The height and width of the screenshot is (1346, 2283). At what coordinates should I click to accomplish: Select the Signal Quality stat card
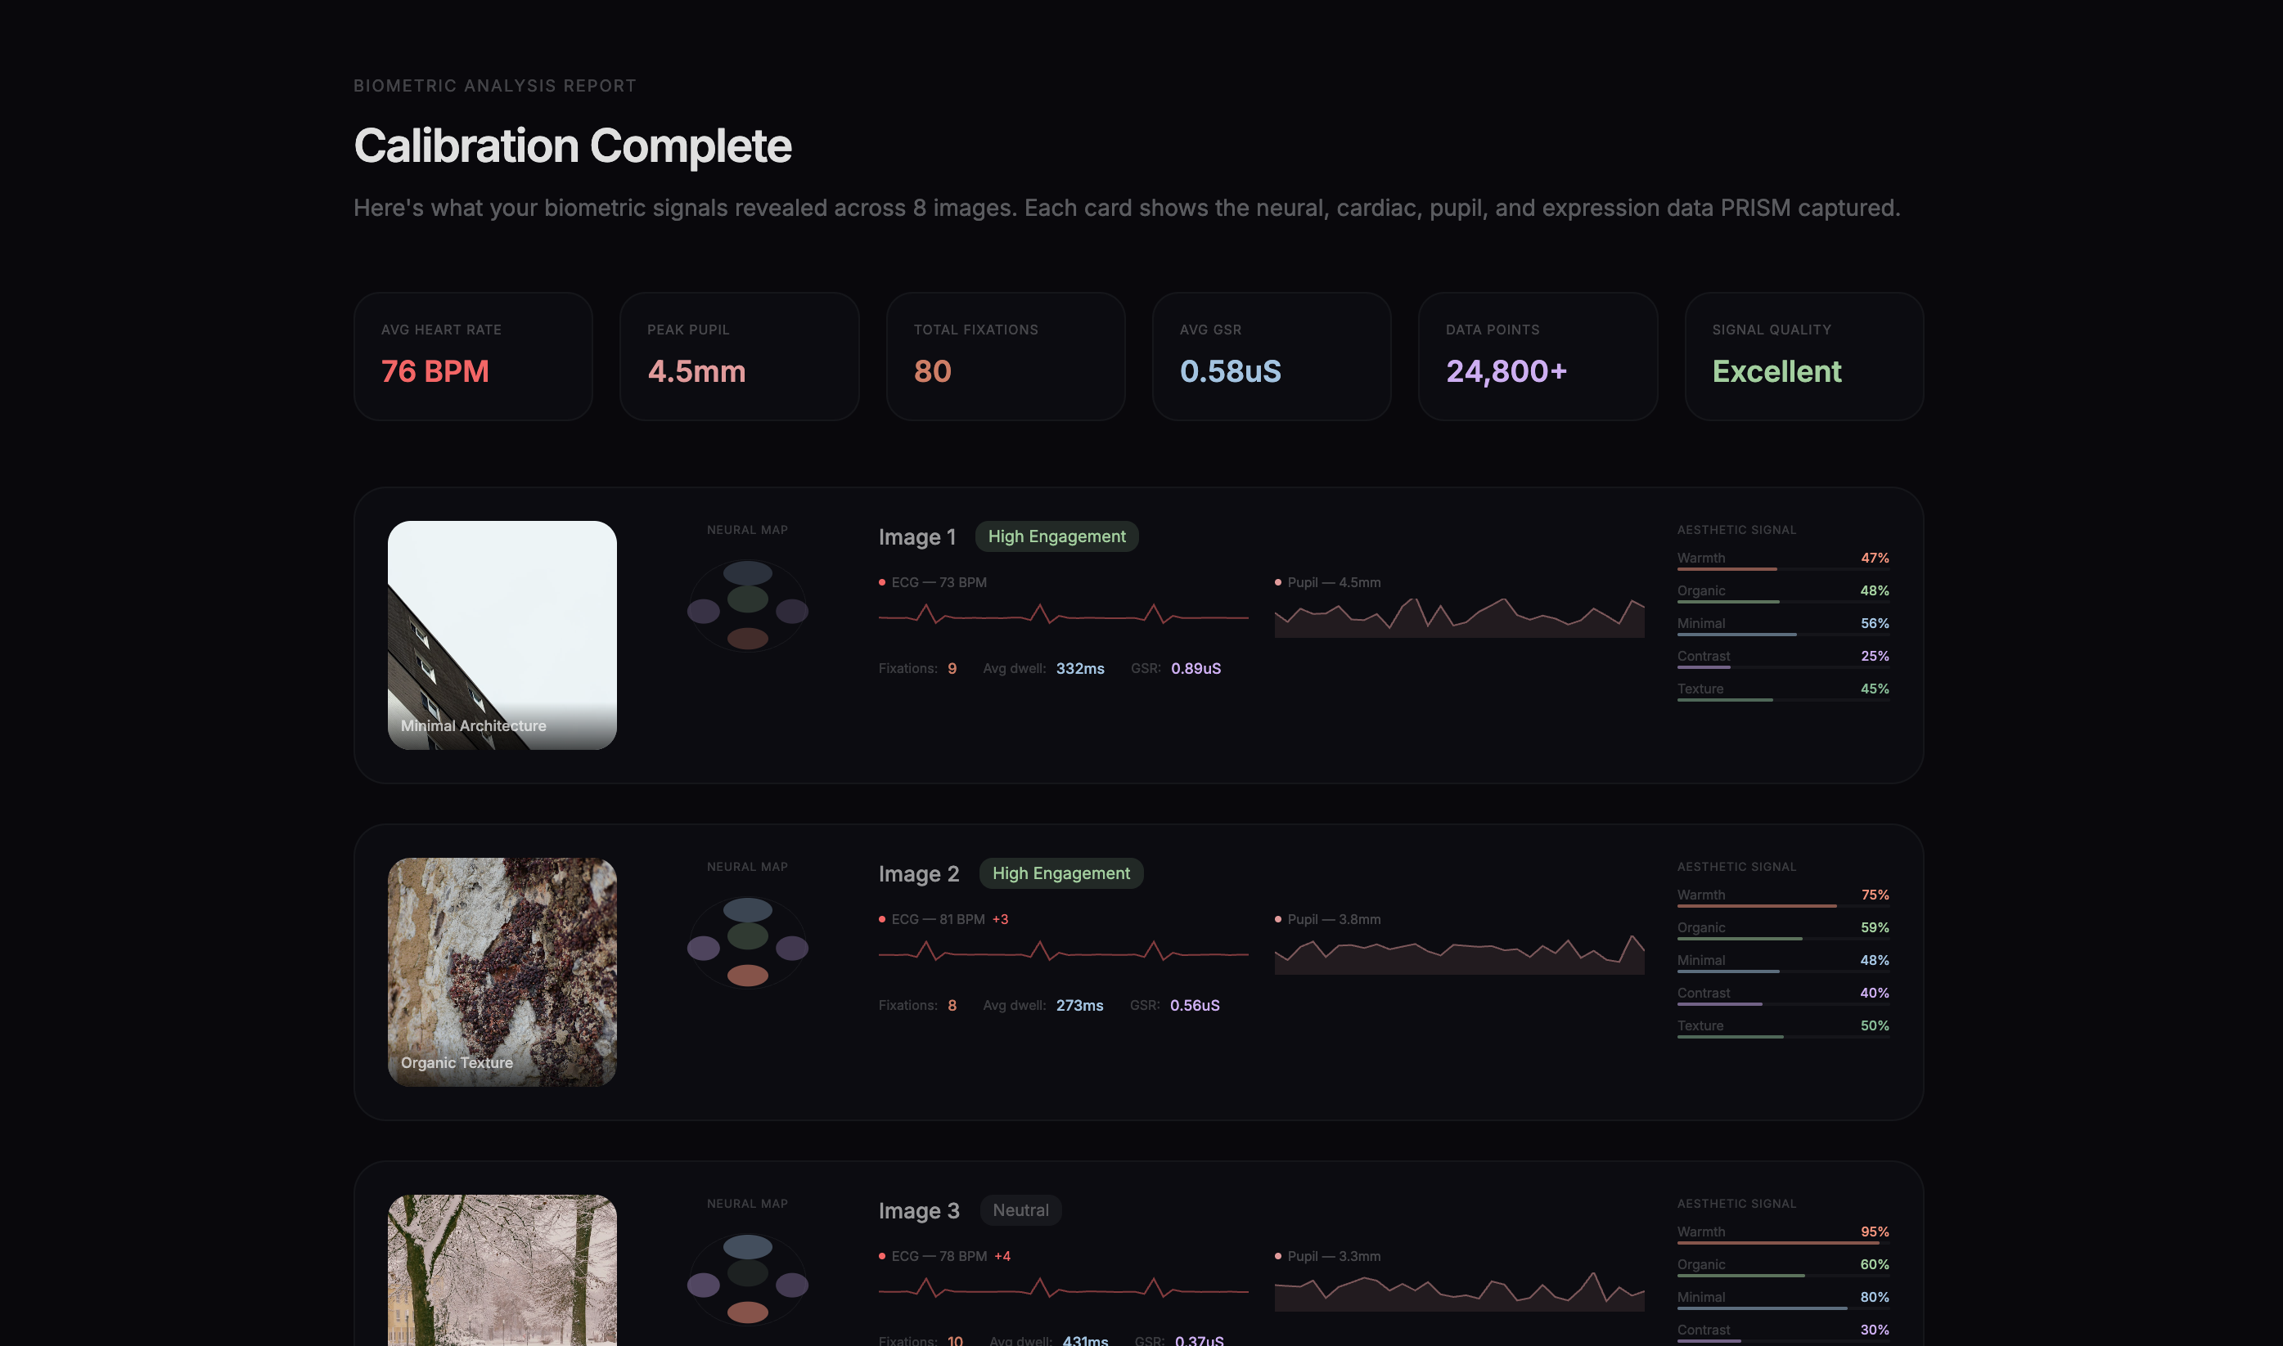point(1803,356)
